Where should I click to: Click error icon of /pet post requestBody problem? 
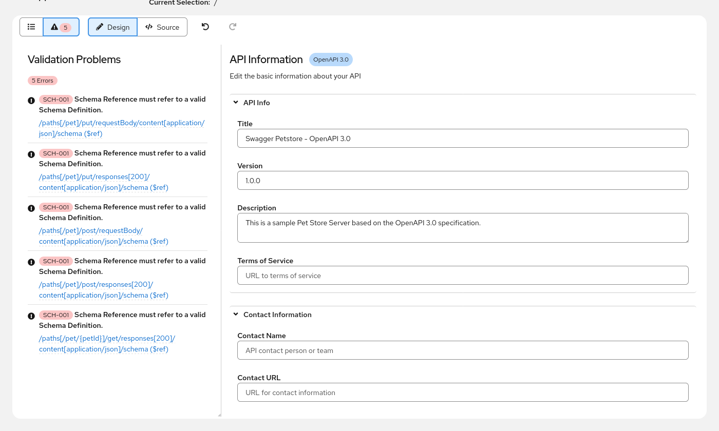coord(31,208)
